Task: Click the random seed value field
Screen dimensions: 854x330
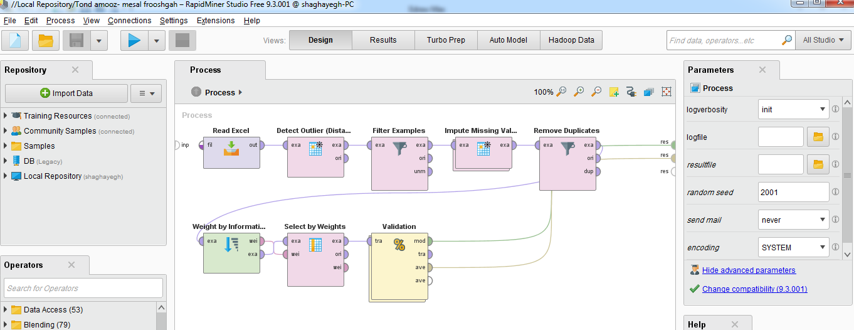Action: point(793,192)
